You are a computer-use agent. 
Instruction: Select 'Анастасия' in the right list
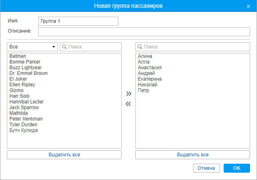click(150, 68)
